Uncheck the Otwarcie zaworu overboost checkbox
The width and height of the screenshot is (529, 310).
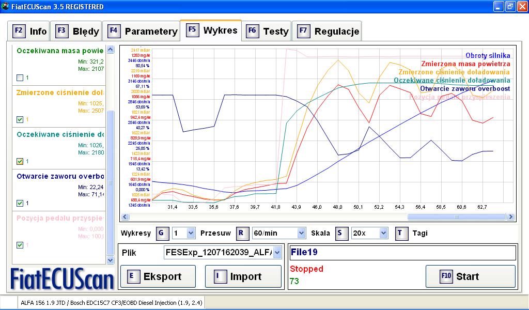(x=20, y=203)
